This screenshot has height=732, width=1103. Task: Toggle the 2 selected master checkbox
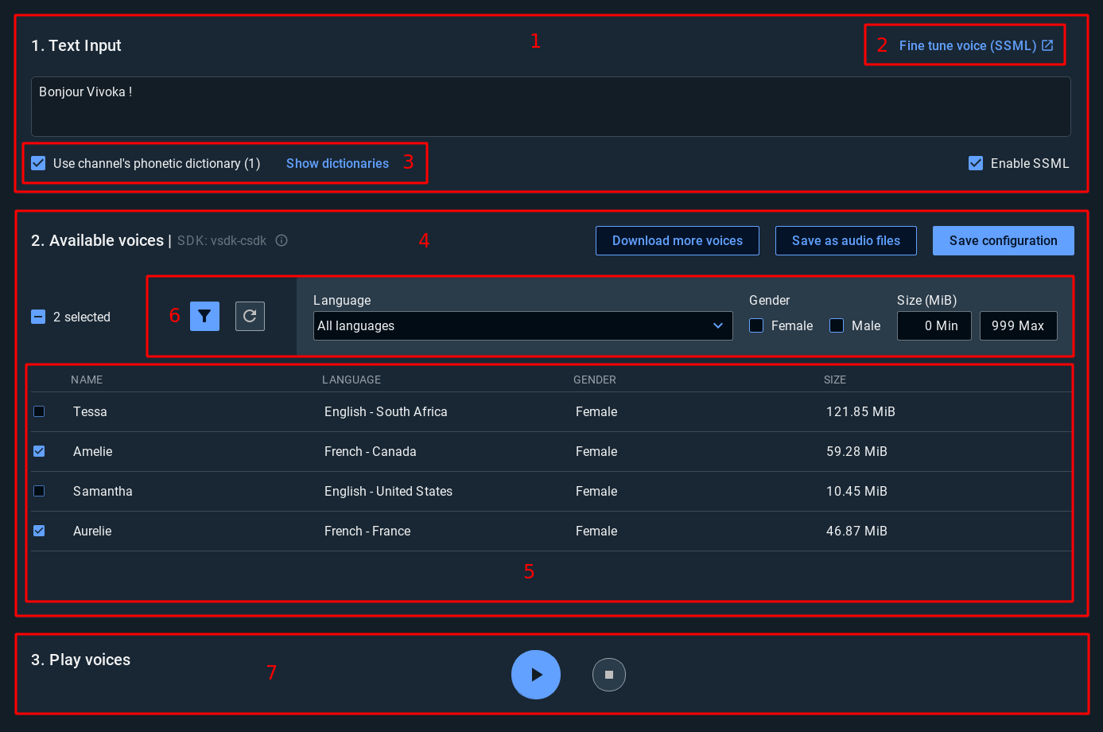[38, 317]
